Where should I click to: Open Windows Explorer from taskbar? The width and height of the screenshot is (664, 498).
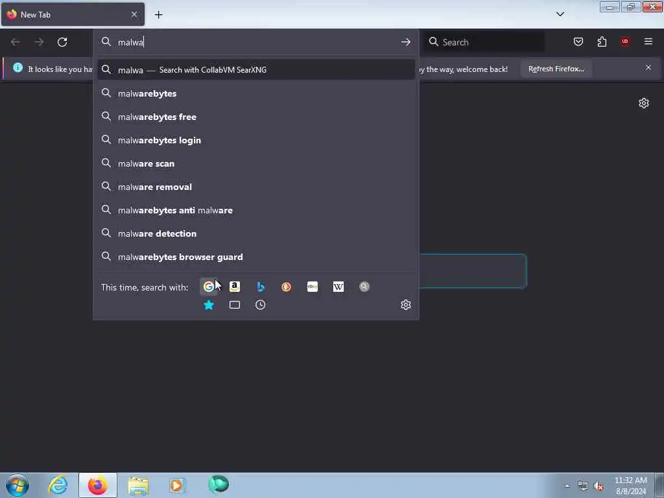point(138,485)
